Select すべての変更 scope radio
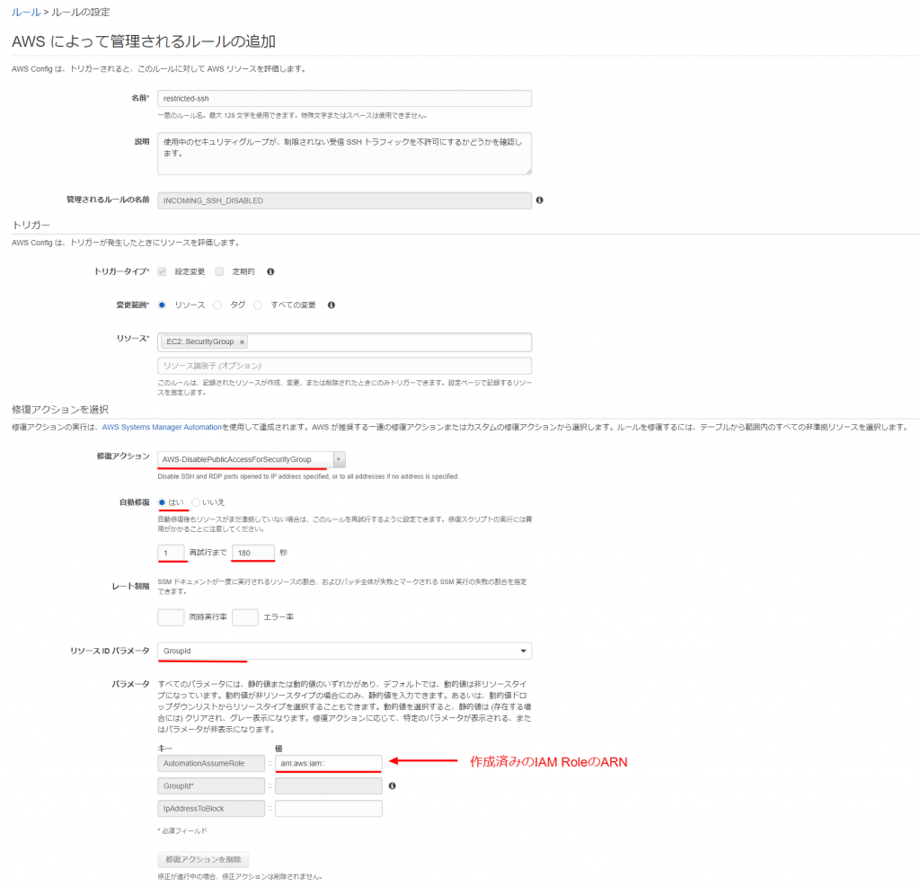The width and height of the screenshot is (920, 887). pos(258,306)
